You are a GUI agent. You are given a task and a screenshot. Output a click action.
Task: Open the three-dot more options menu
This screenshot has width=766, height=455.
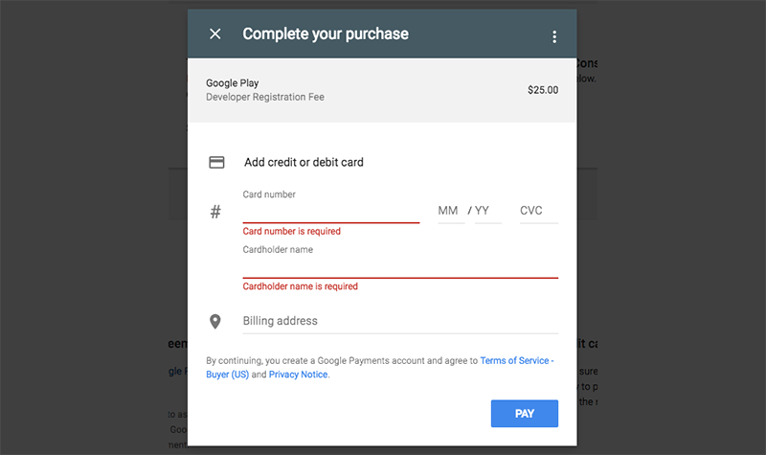point(554,36)
